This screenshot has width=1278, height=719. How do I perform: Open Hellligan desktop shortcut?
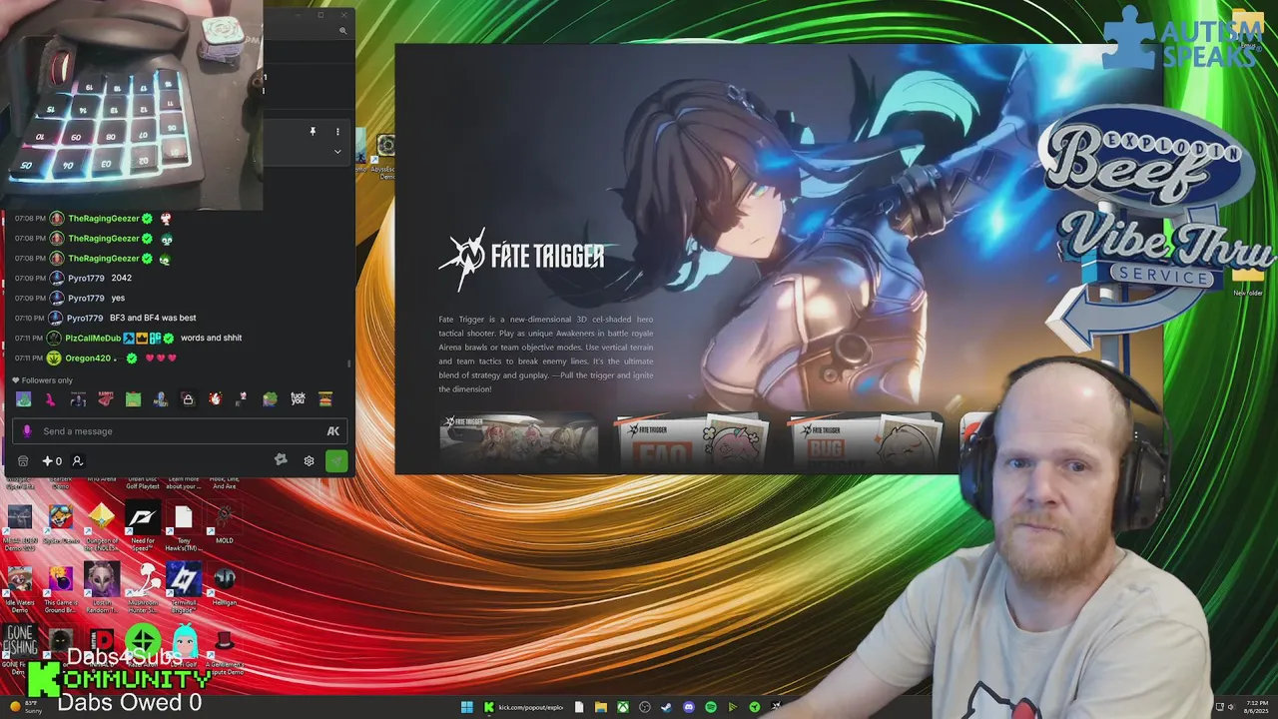pos(224,585)
